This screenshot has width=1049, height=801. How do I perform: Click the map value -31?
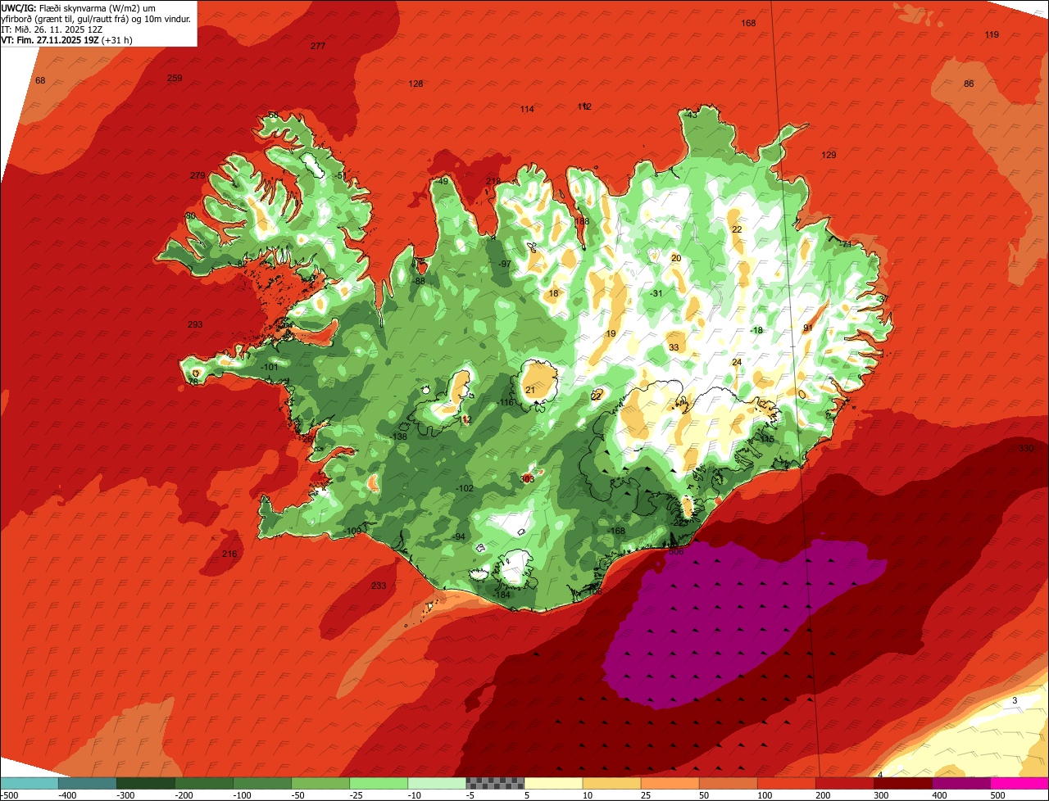[x=656, y=293]
